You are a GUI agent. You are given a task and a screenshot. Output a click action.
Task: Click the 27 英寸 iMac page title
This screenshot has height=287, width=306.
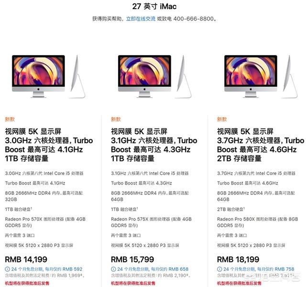tap(154, 6)
